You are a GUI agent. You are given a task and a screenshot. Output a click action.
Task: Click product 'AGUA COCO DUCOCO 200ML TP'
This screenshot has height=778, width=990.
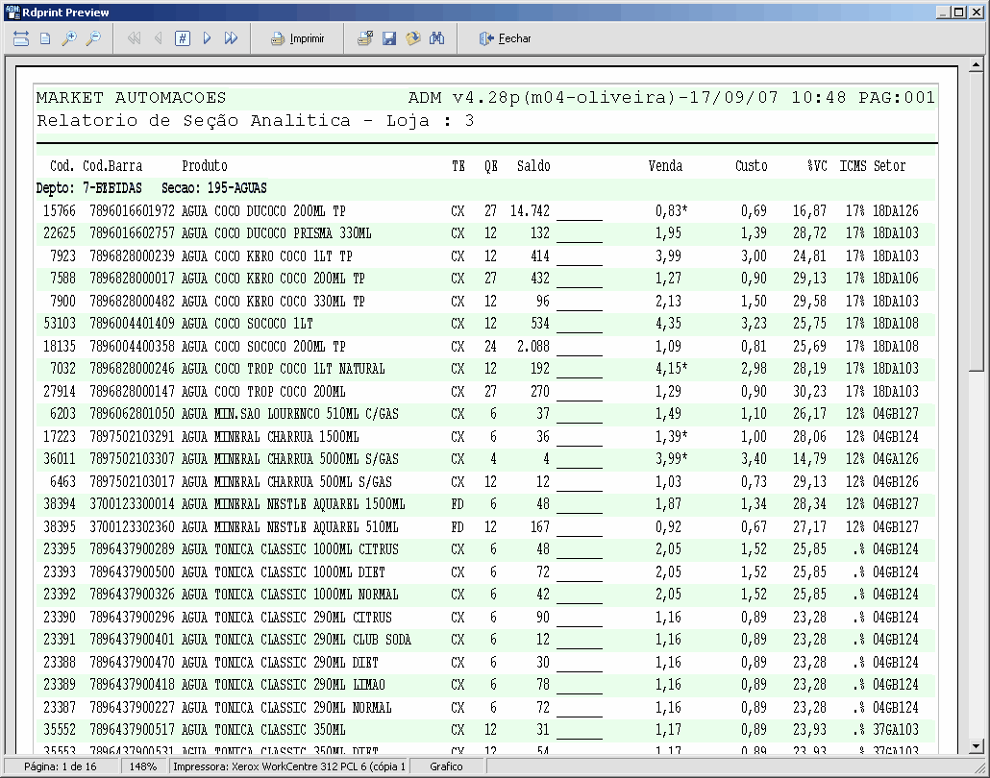[263, 210]
